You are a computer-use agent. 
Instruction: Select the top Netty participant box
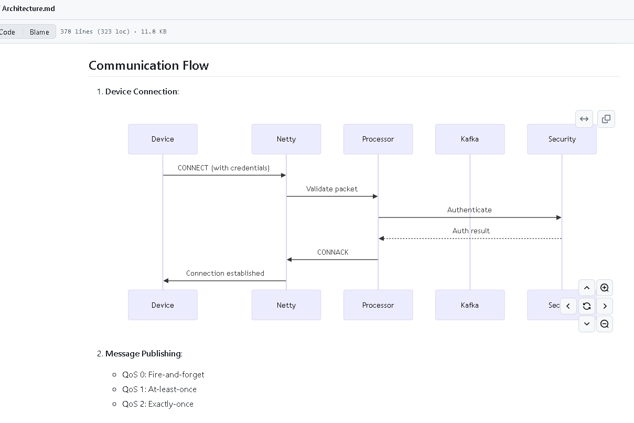(x=286, y=139)
